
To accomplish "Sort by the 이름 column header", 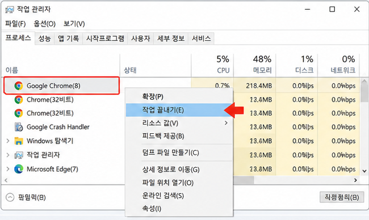I will (x=12, y=70).
